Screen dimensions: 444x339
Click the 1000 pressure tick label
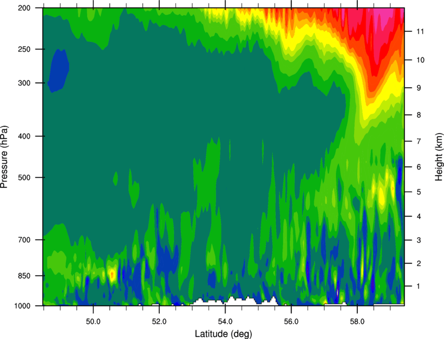(x=22, y=306)
